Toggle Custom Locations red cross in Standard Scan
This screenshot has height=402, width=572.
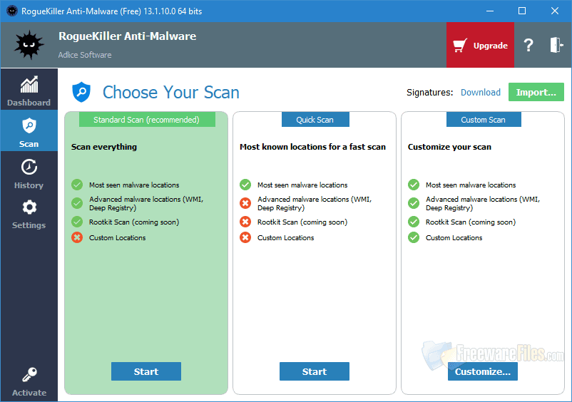pos(77,237)
